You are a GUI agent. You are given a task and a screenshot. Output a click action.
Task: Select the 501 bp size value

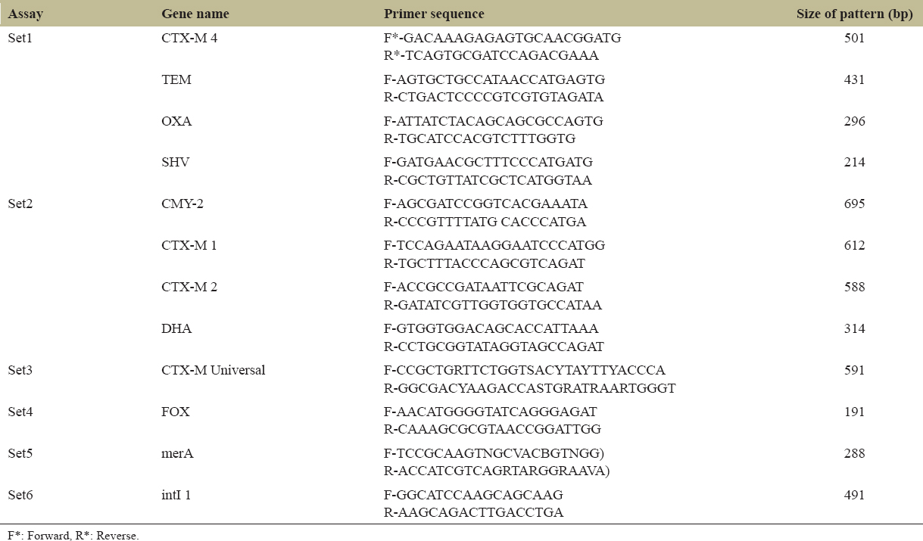coord(854,38)
